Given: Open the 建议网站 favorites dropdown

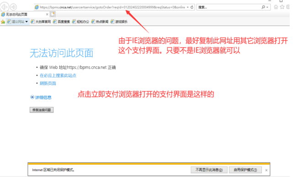Looking at the screenshot, I should [17, 22].
